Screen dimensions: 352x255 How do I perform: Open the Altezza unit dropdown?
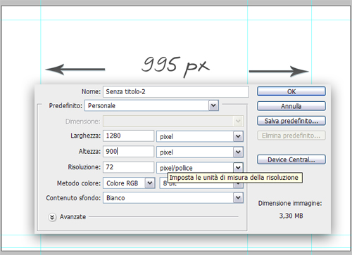(x=200, y=152)
